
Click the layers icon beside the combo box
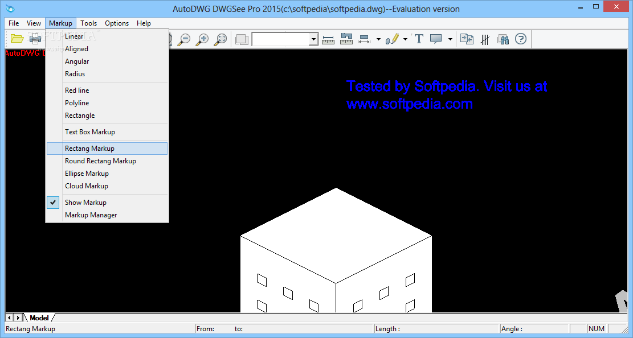point(242,39)
